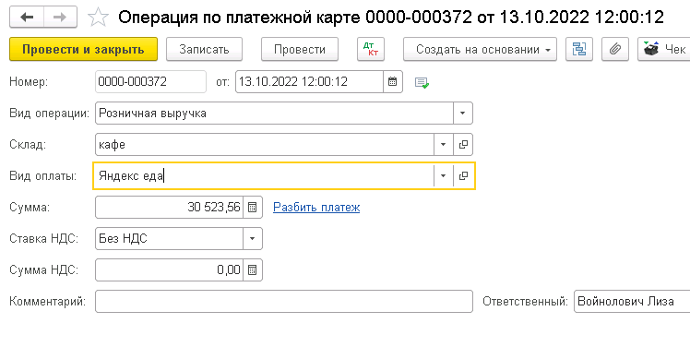Open calendar picker for document date
Image resolution: width=690 pixels, height=347 pixels.
[393, 81]
